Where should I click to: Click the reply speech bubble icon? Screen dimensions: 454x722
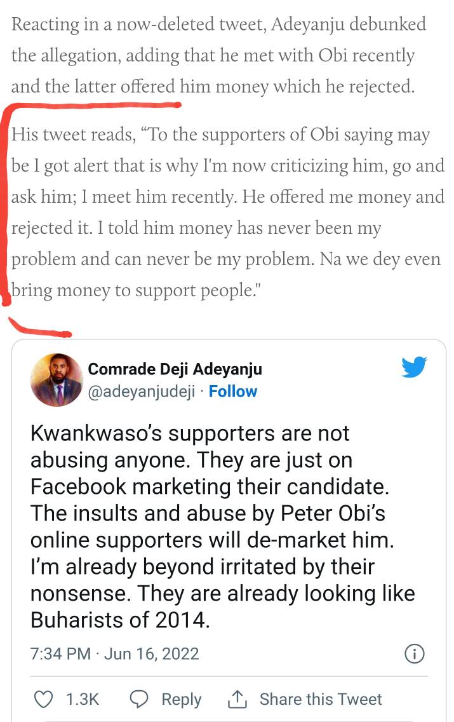point(139,699)
